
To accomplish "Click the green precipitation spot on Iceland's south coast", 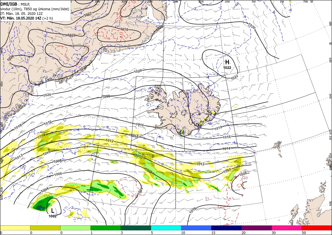I will pos(182,132).
